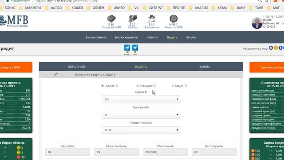Click the miledi profile avatar
This screenshot has width=284, height=160.
click(257, 23)
